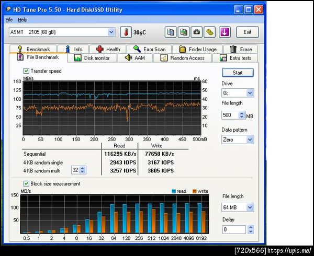Click the blue read legend swatch

(x=174, y=191)
